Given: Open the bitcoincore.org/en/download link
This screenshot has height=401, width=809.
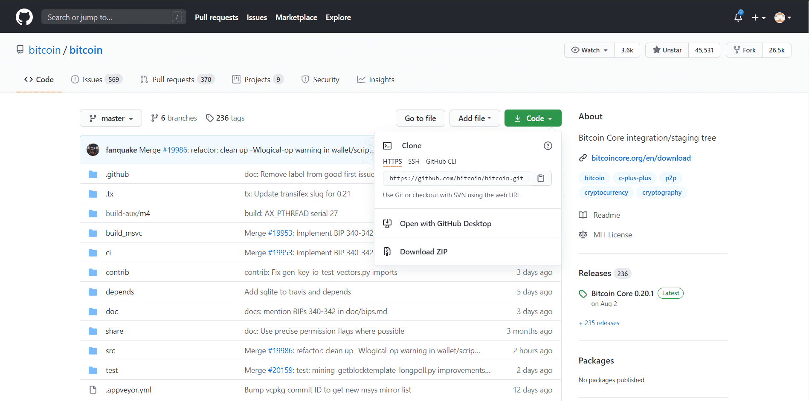Looking at the screenshot, I should click(x=641, y=158).
